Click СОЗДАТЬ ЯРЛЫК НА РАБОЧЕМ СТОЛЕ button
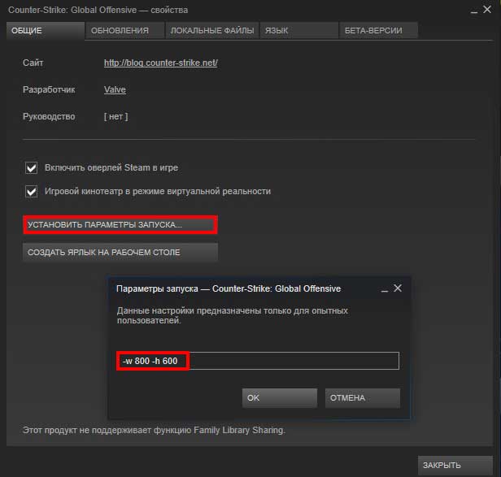501x477 pixels. click(120, 252)
